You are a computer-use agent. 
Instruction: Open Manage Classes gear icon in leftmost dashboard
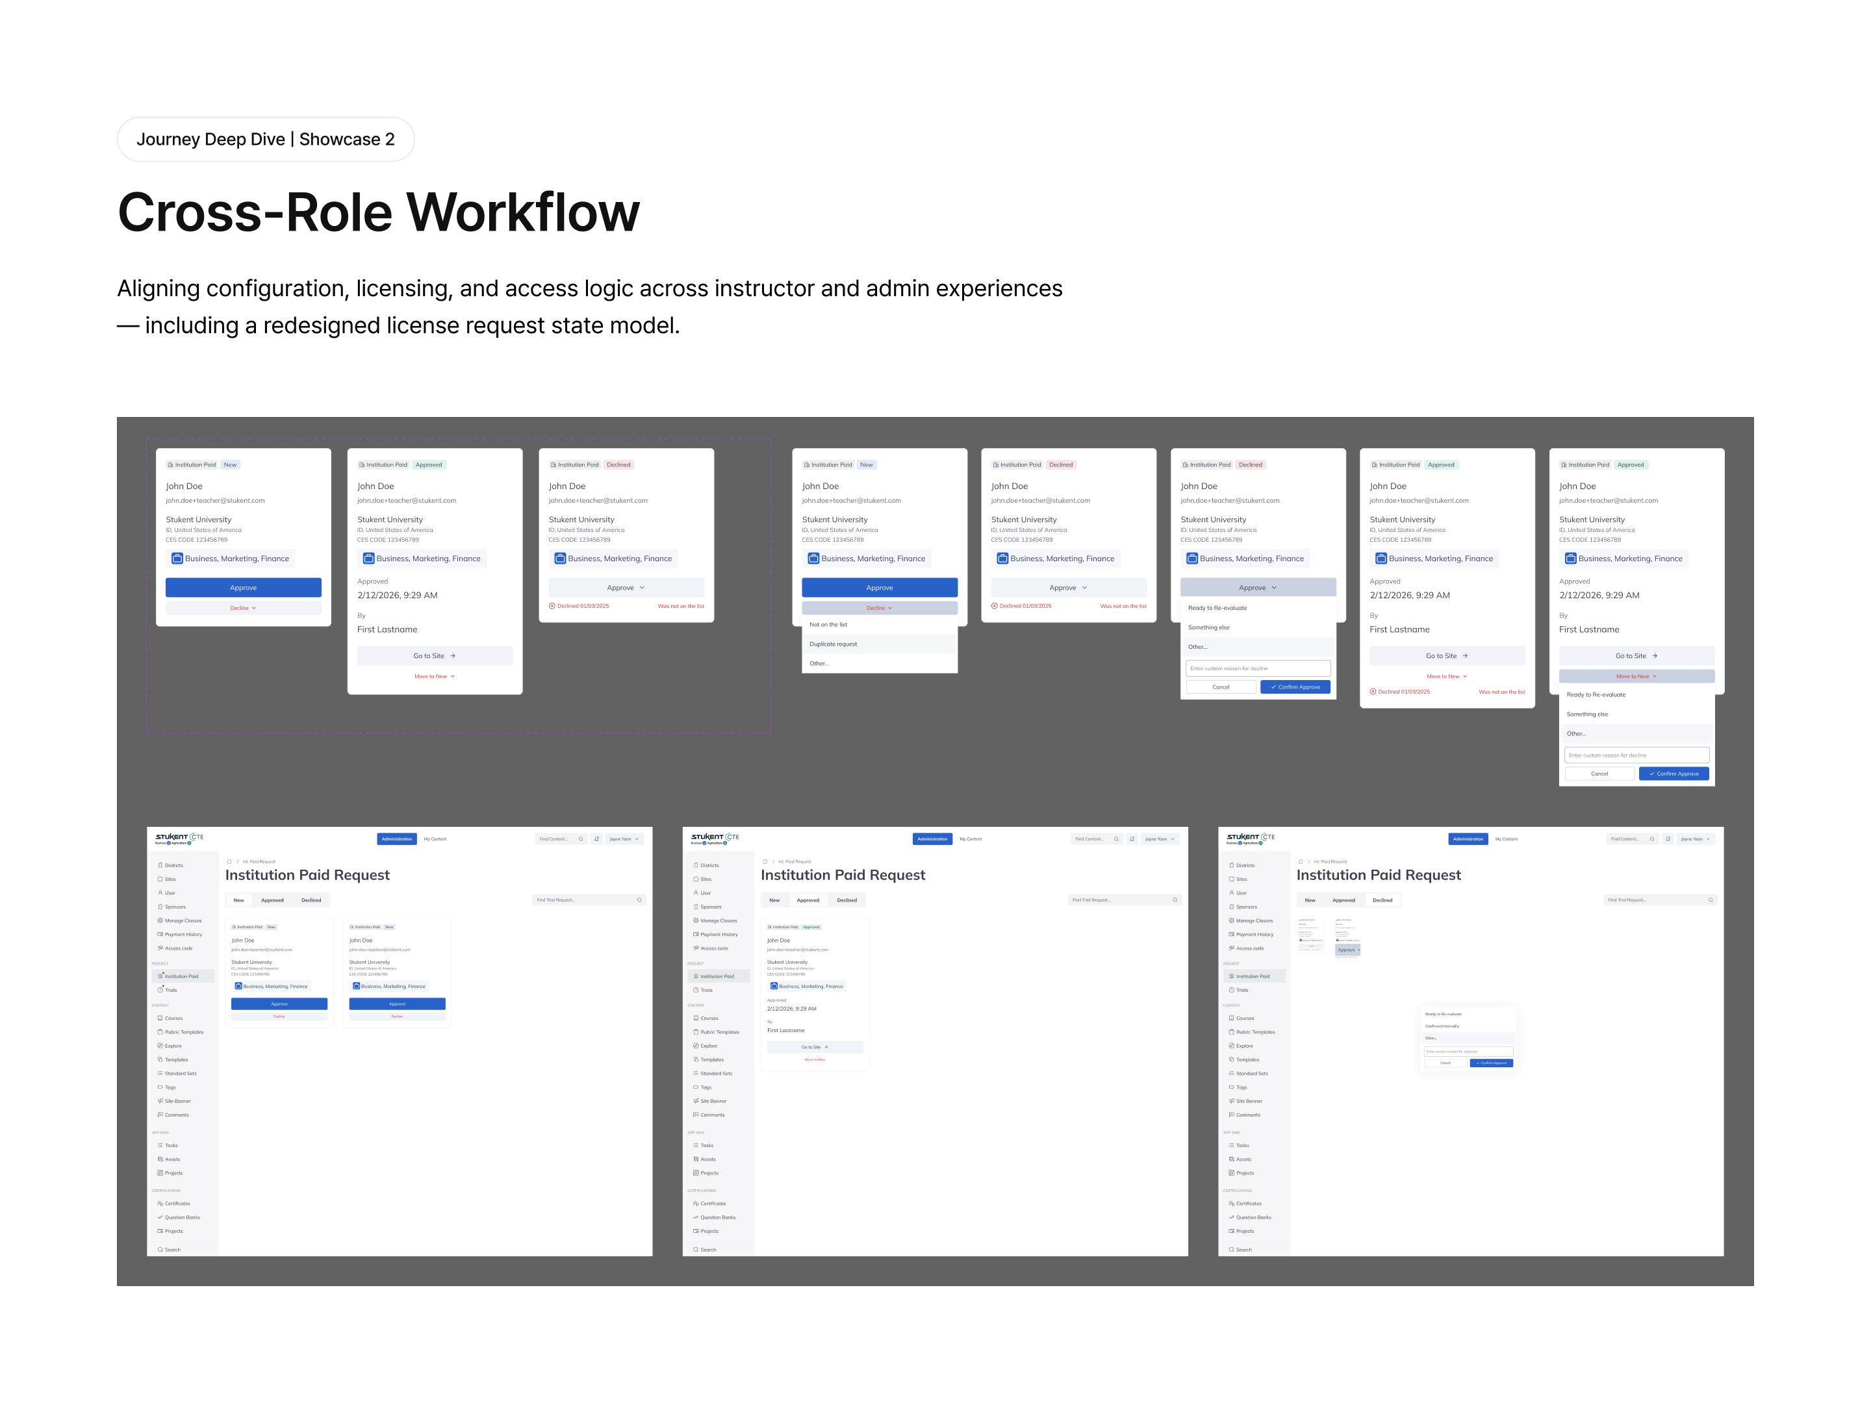pos(160,920)
